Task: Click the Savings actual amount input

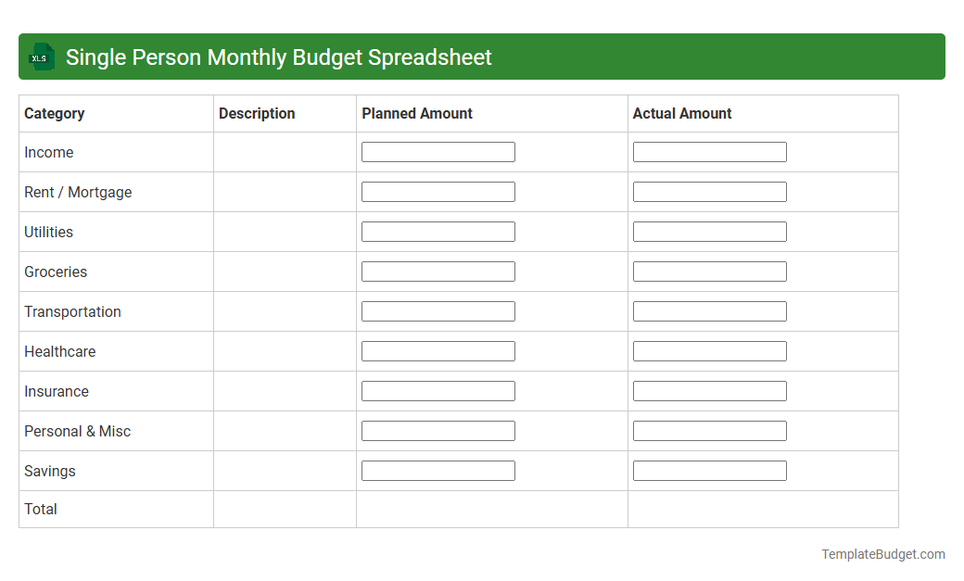Action: (x=709, y=470)
